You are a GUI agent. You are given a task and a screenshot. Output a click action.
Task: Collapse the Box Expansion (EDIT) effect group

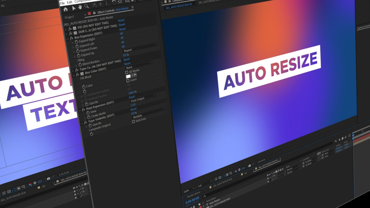(67, 39)
